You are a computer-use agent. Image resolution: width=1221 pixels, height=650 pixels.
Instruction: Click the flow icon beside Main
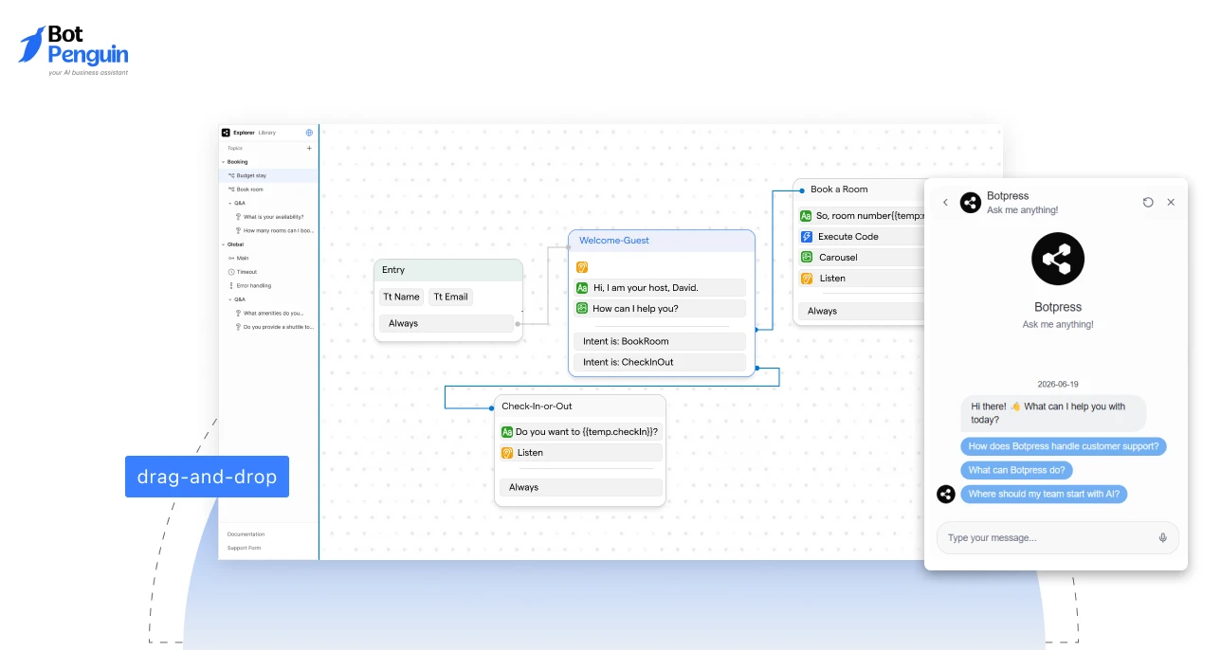click(231, 258)
